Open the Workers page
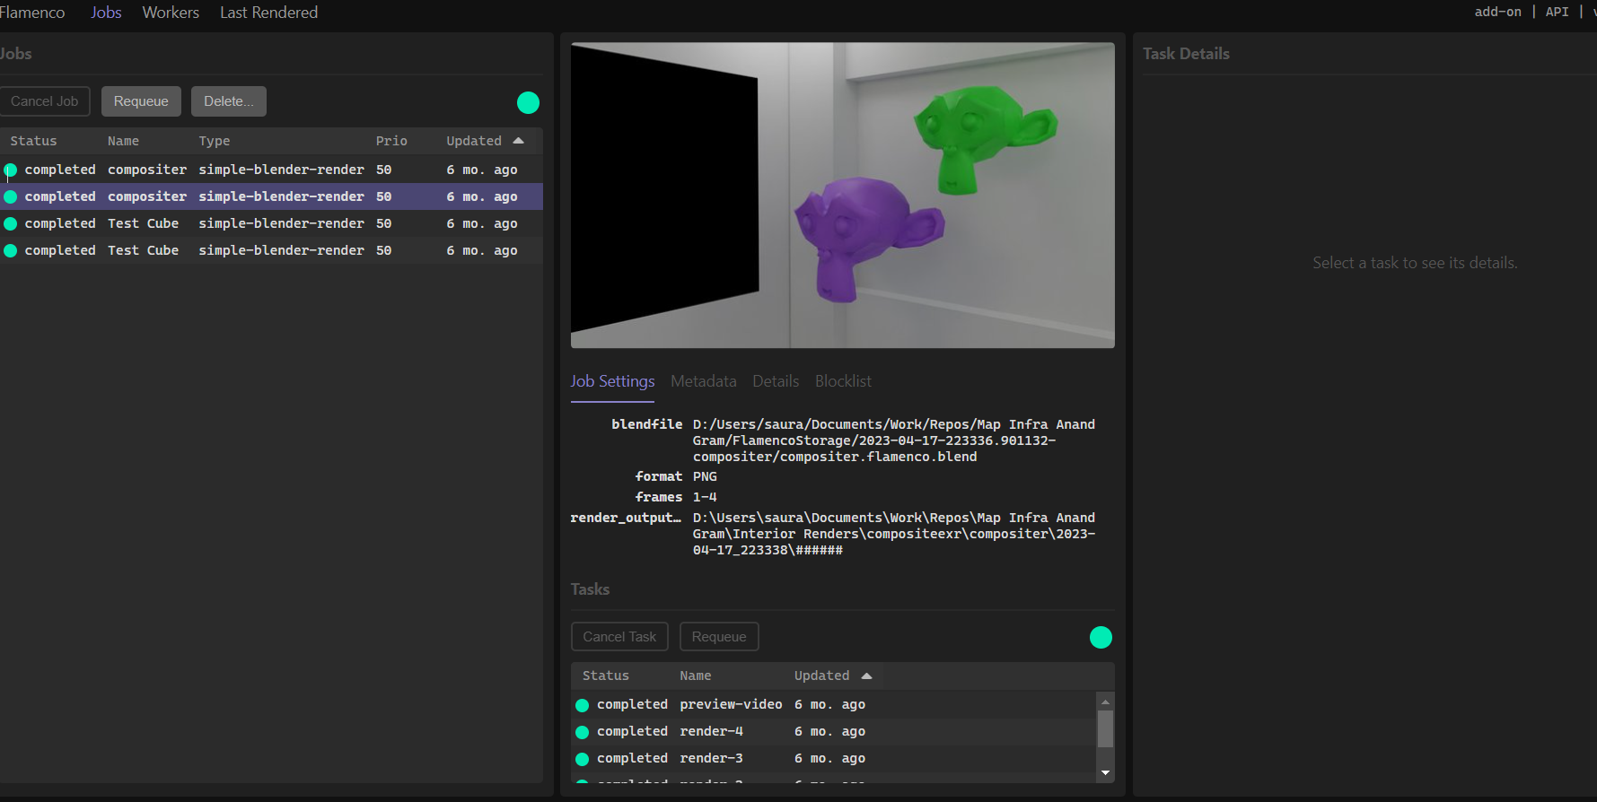 coord(171,13)
